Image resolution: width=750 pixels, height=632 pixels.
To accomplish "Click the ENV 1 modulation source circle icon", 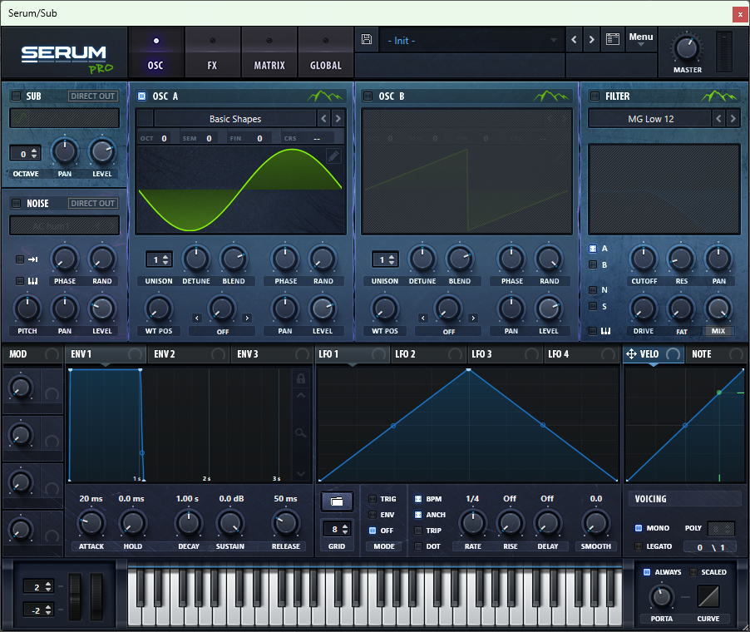I will pyautogui.click(x=136, y=354).
